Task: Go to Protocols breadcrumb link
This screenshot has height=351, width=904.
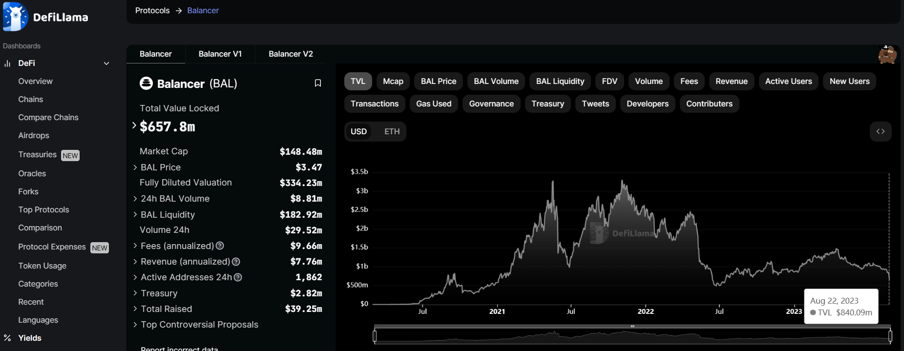Action: 152,10
